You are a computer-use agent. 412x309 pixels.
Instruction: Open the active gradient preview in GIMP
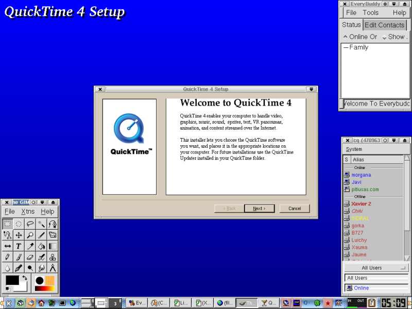pyautogui.click(x=45, y=288)
